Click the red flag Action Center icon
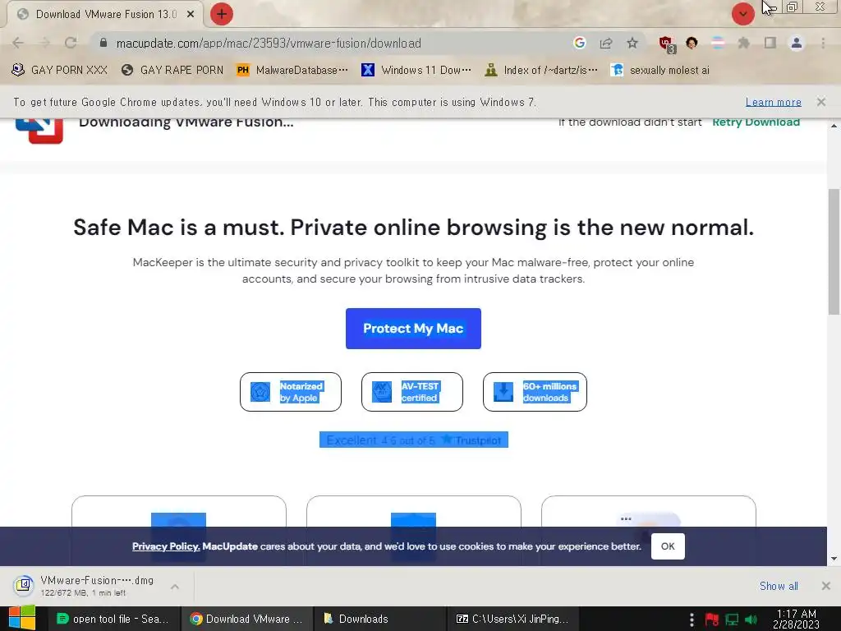The image size is (841, 631). tap(712, 619)
